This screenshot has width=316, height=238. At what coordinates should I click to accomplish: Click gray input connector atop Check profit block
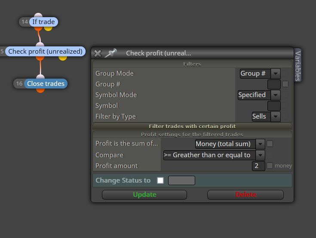[x=40, y=45]
